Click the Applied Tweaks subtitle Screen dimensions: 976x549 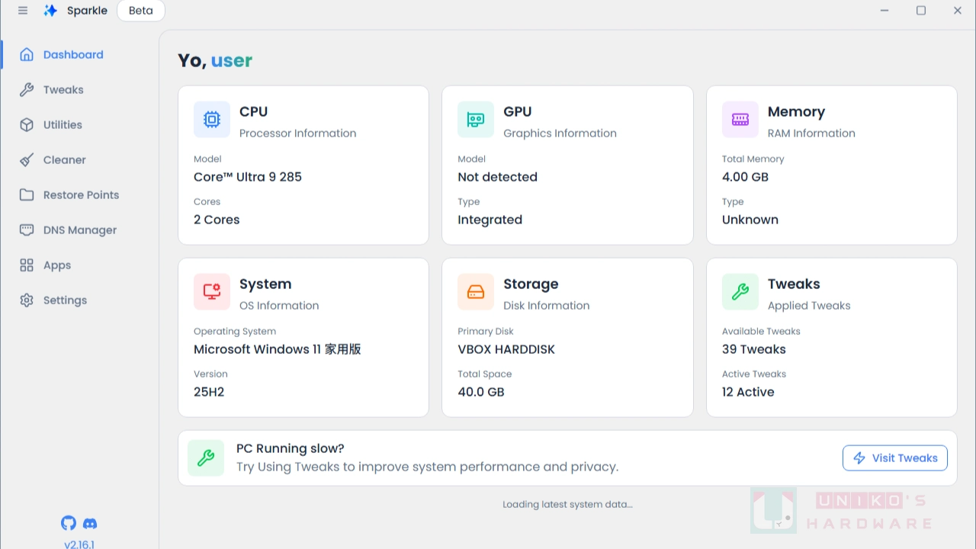click(809, 306)
